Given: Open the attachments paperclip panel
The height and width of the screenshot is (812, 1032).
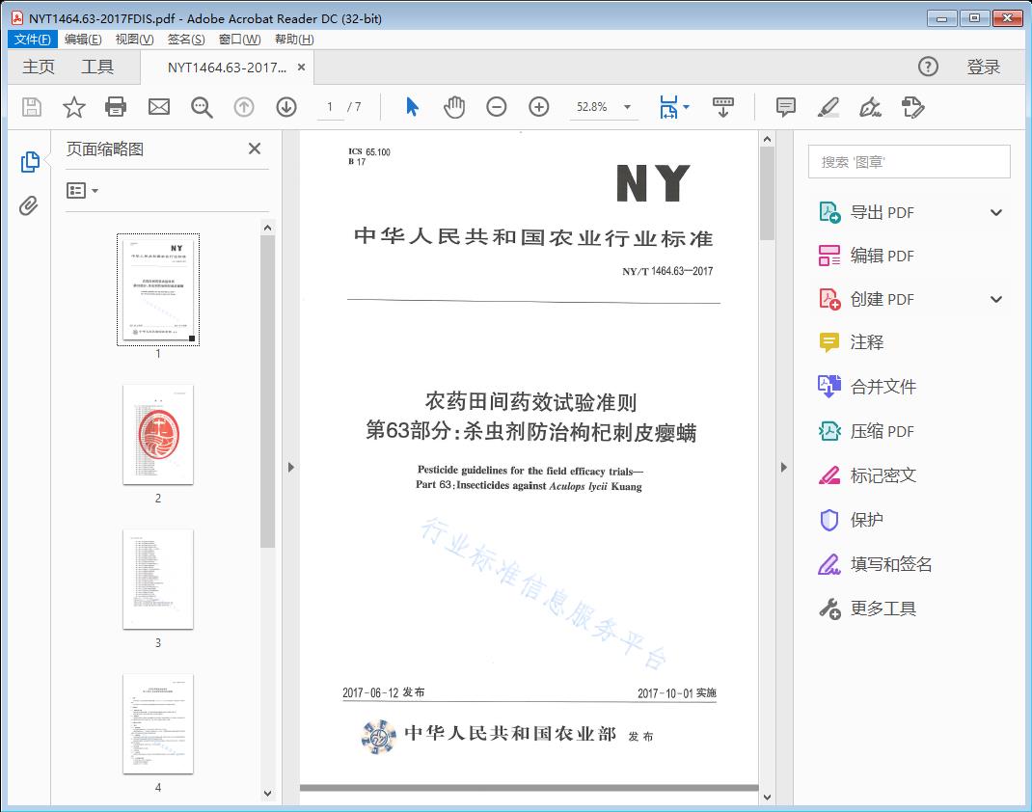Looking at the screenshot, I should (29, 205).
